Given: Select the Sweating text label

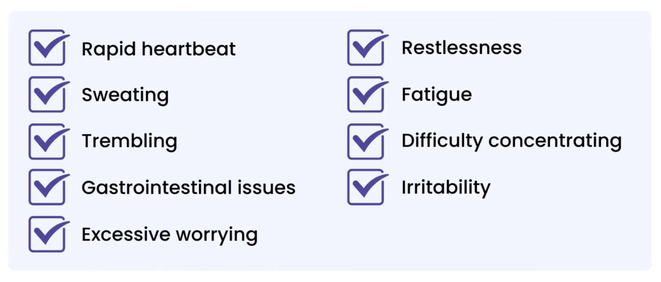Looking at the screenshot, I should point(125,96).
